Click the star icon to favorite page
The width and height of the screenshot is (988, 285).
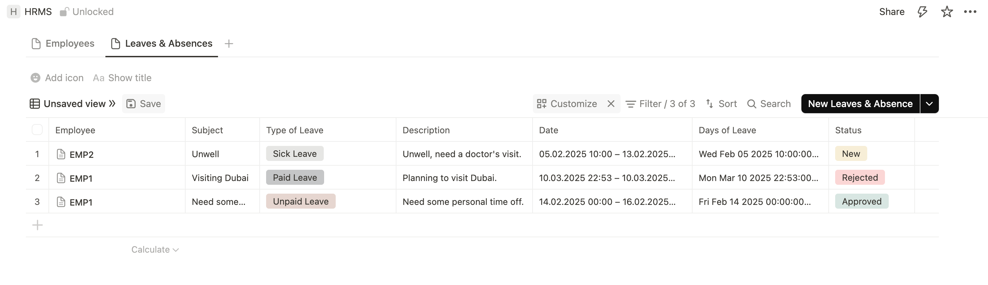click(x=947, y=12)
